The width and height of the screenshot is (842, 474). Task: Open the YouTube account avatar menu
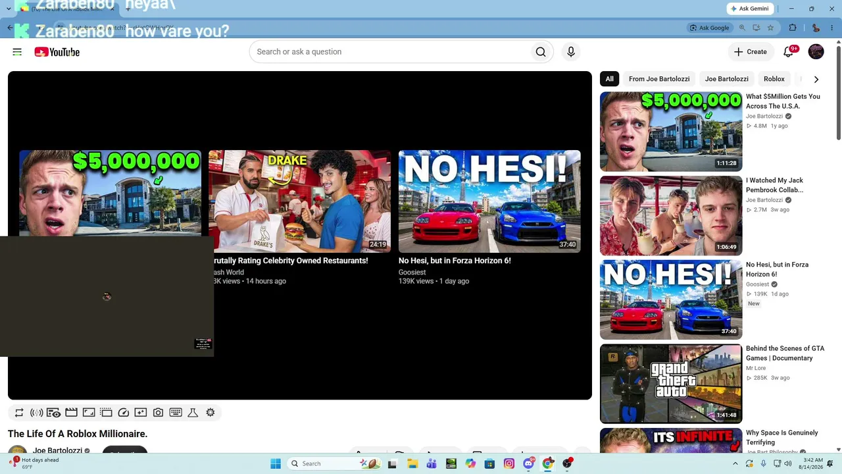(816, 52)
